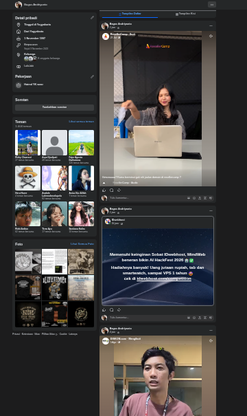The image size is (247, 416).
Task: Open the options menu on the IDwebhost post
Action: 211,210
